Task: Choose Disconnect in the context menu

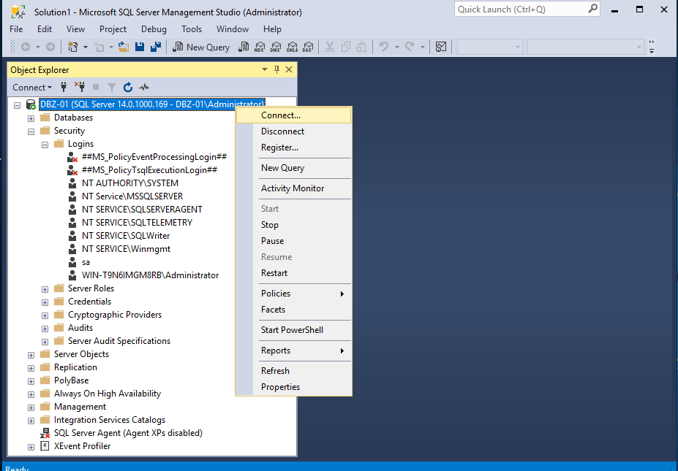Action: [x=293, y=131]
